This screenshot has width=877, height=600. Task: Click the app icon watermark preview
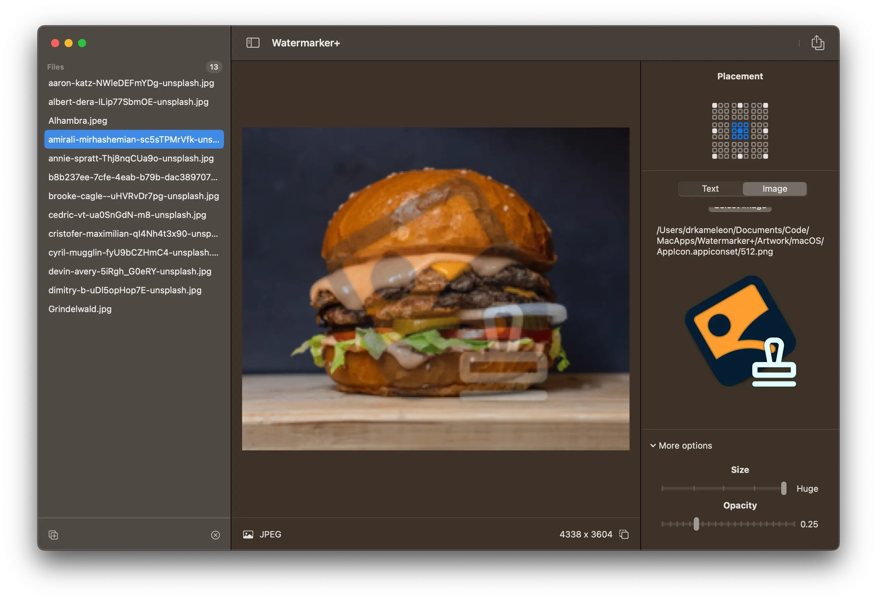pyautogui.click(x=740, y=331)
